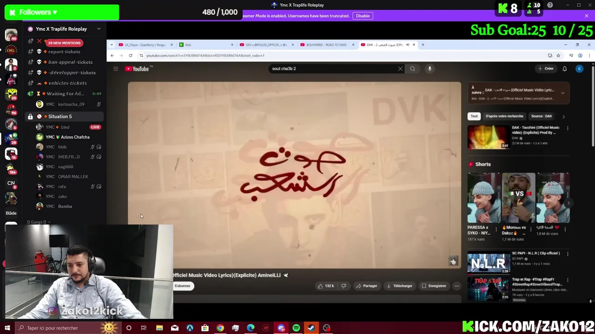Bookmark this page with the star

(558, 55)
